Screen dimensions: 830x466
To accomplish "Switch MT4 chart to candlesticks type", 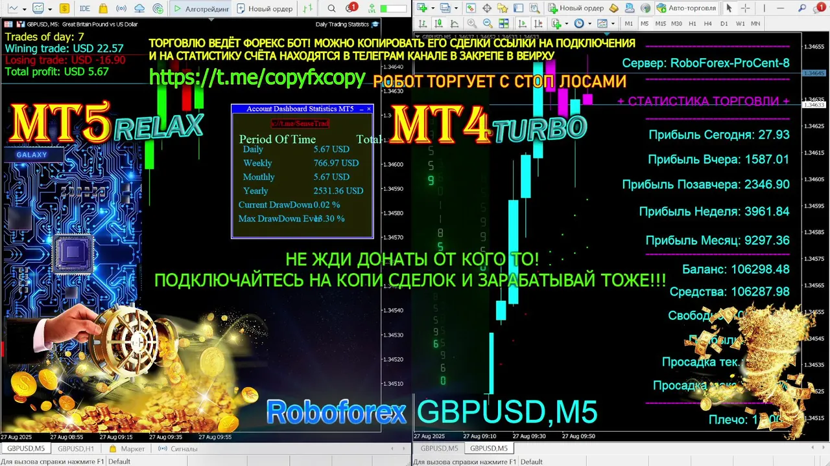I will pyautogui.click(x=438, y=23).
